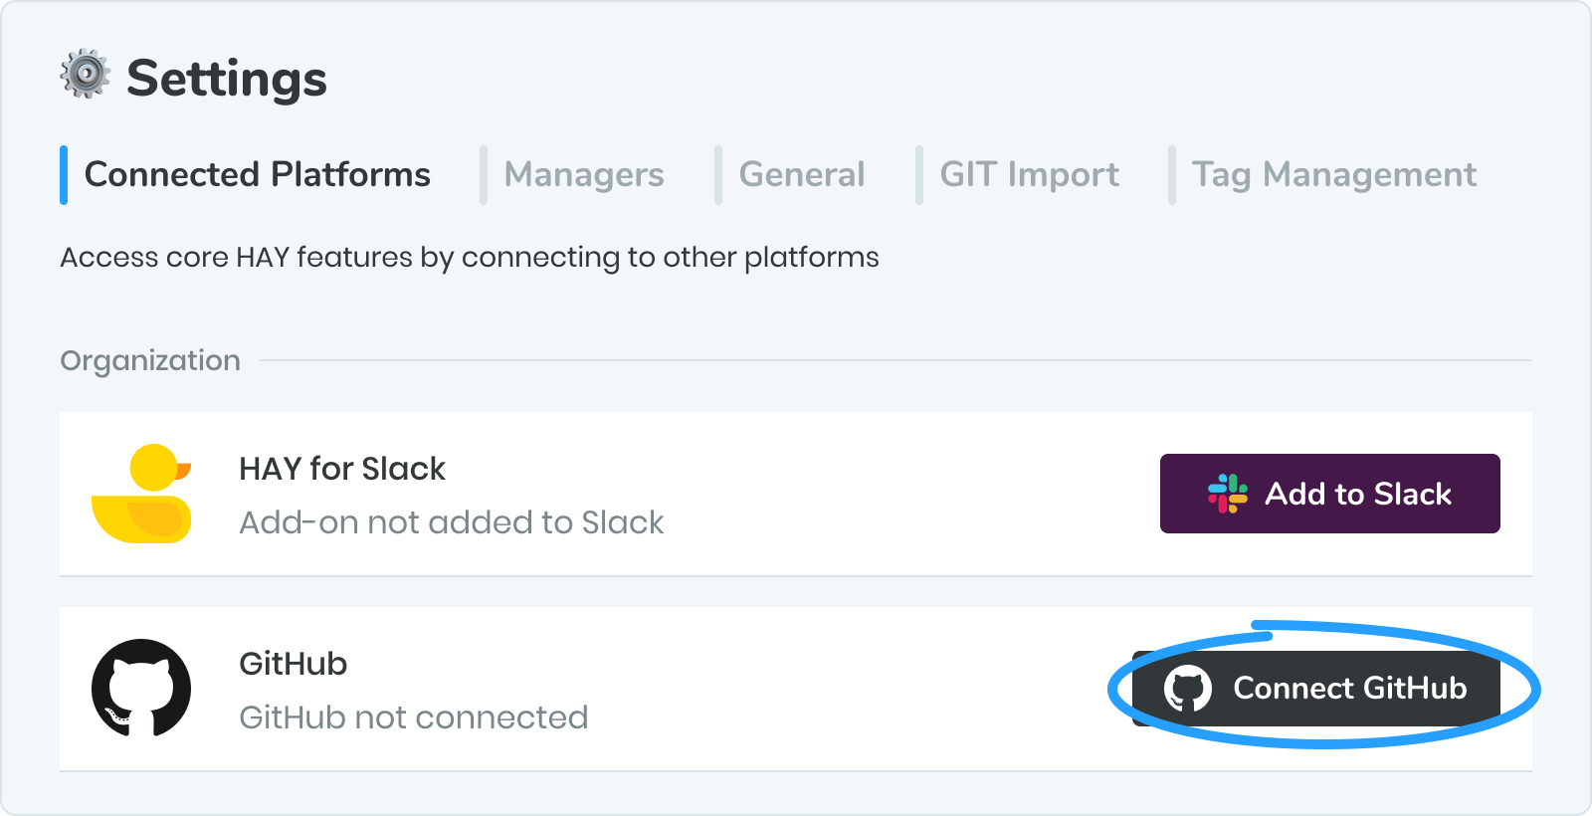
Task: Open the Connected Platforms tab
Action: coord(258,175)
